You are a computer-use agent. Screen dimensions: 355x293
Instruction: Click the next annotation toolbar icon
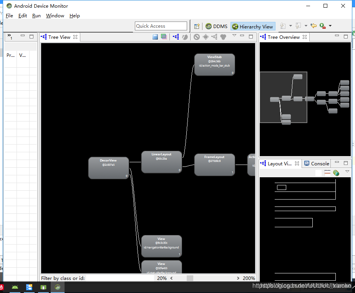[282, 26]
